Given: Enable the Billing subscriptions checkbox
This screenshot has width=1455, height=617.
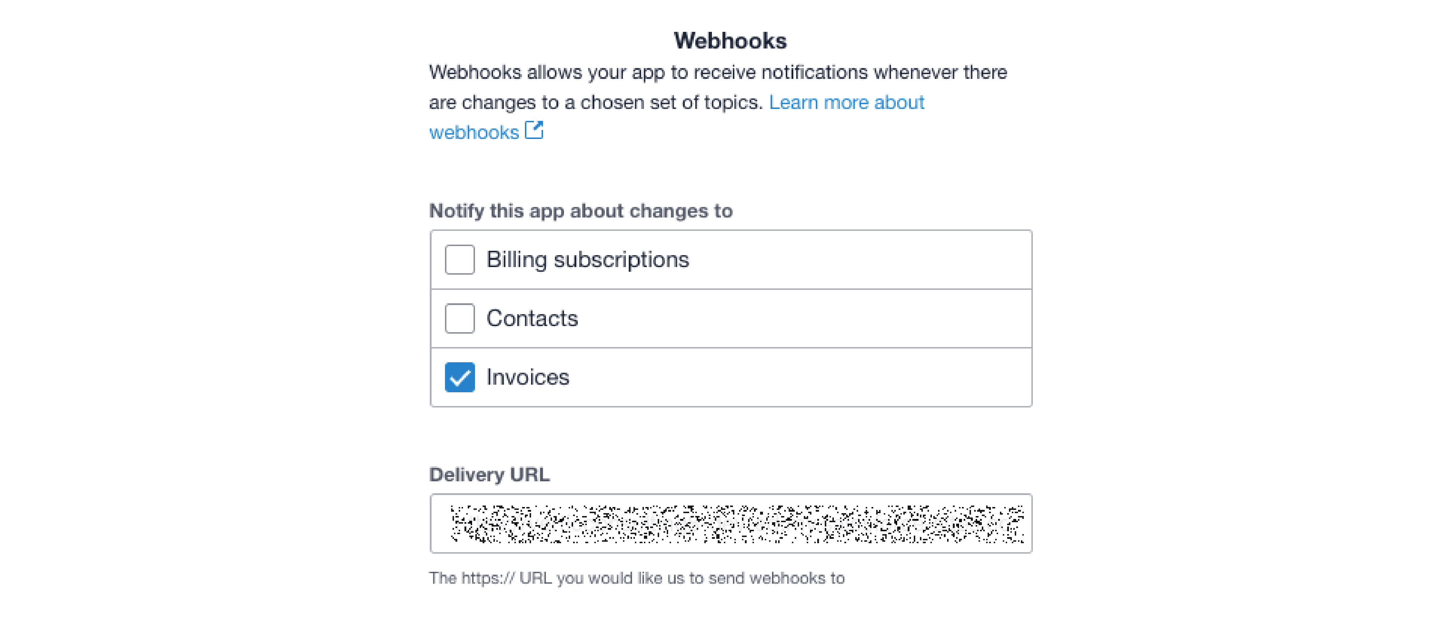Looking at the screenshot, I should (459, 260).
